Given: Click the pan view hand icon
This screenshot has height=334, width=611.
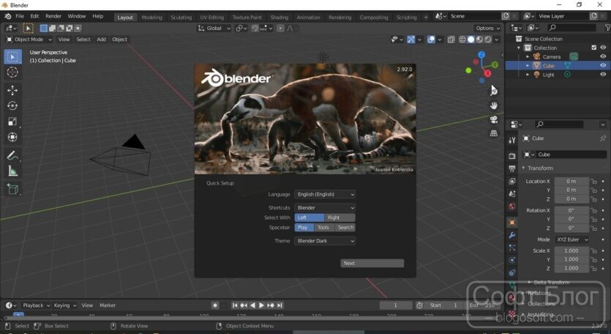Looking at the screenshot, I should (494, 105).
